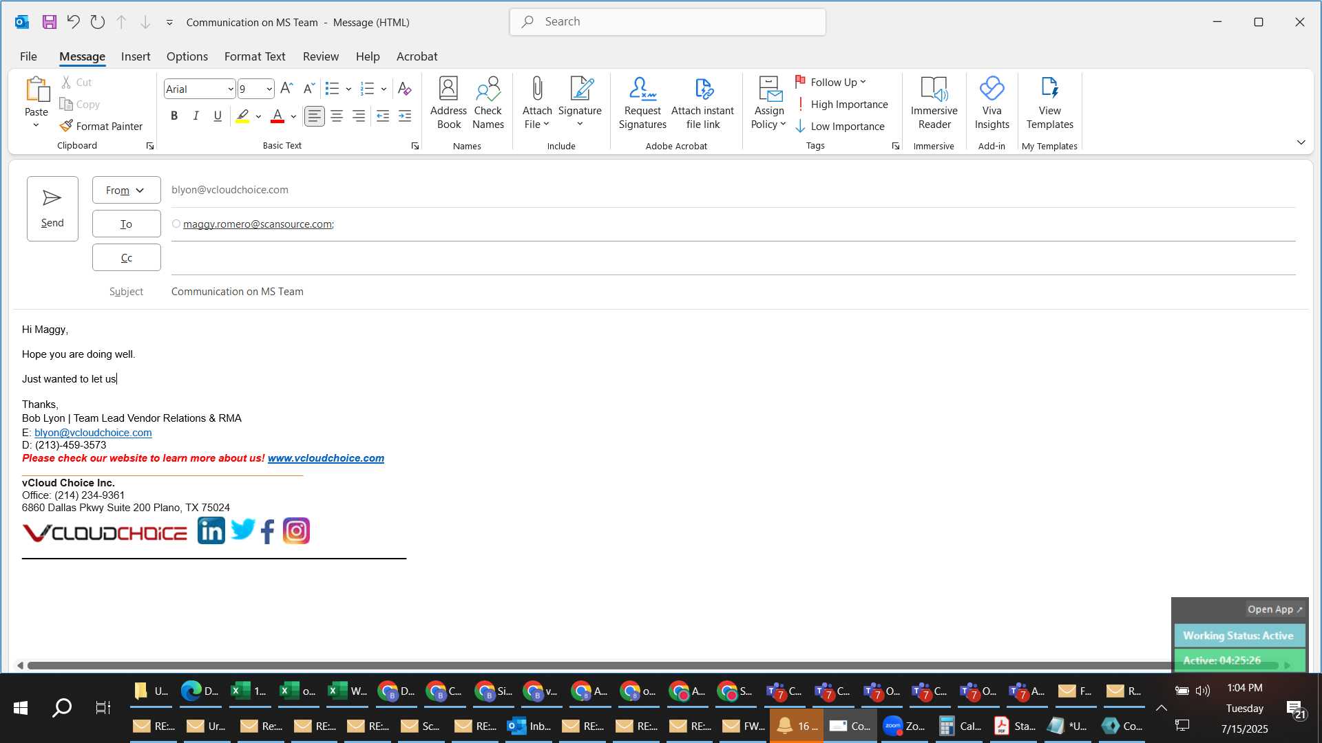Open Immersive Reader
Screen dimensions: 1322x743
934,103
